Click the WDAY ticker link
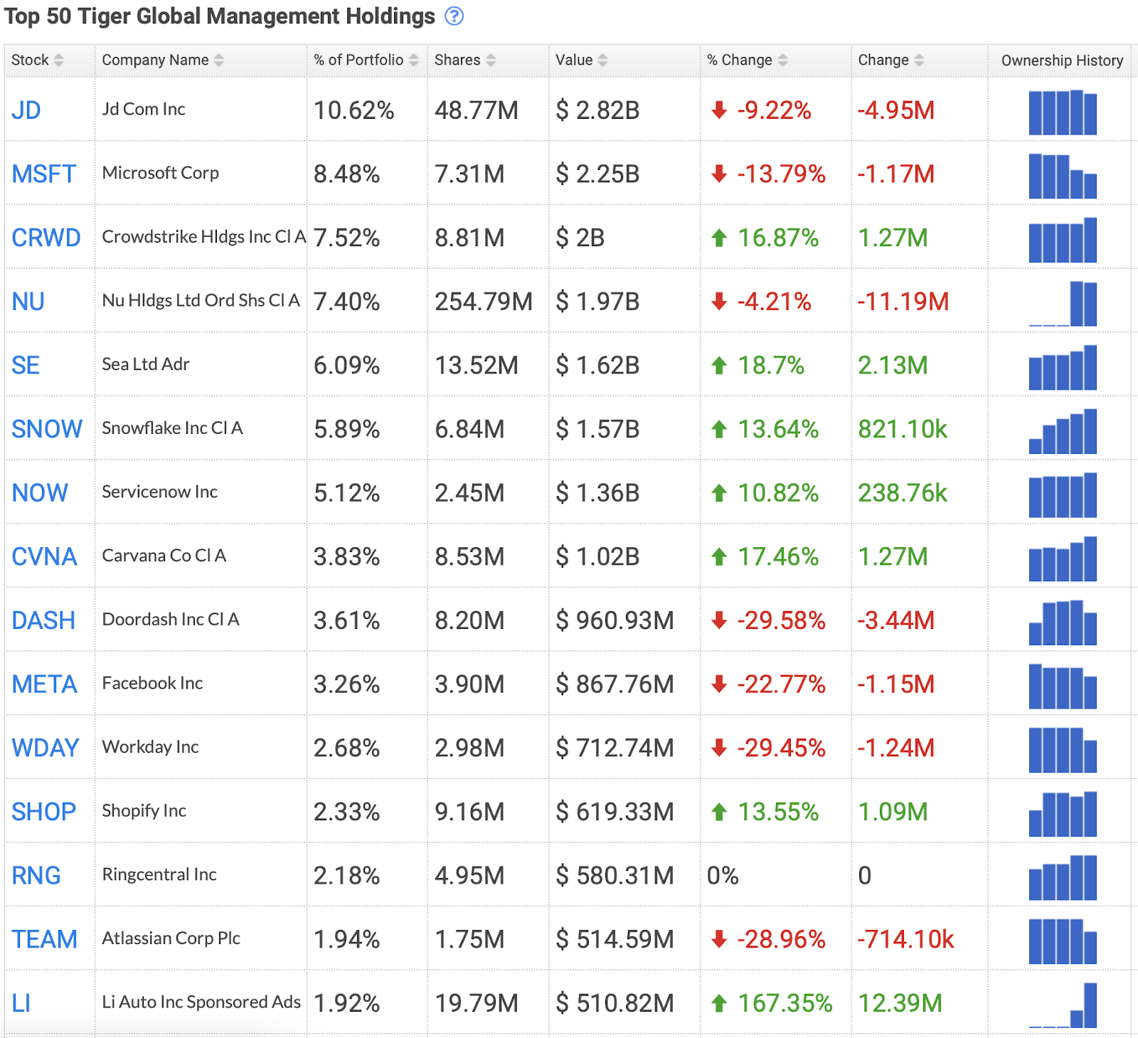The image size is (1138, 1038). tap(46, 748)
